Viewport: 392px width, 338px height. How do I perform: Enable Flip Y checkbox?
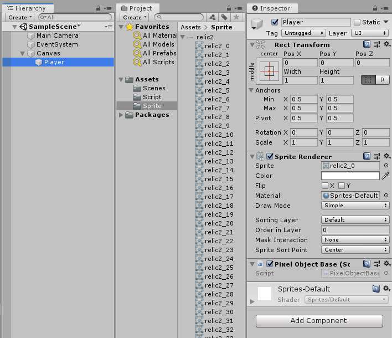click(342, 186)
